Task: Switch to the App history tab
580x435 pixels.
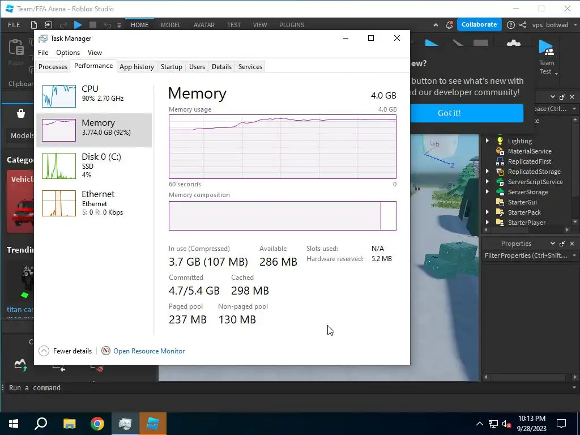Action: point(137,67)
